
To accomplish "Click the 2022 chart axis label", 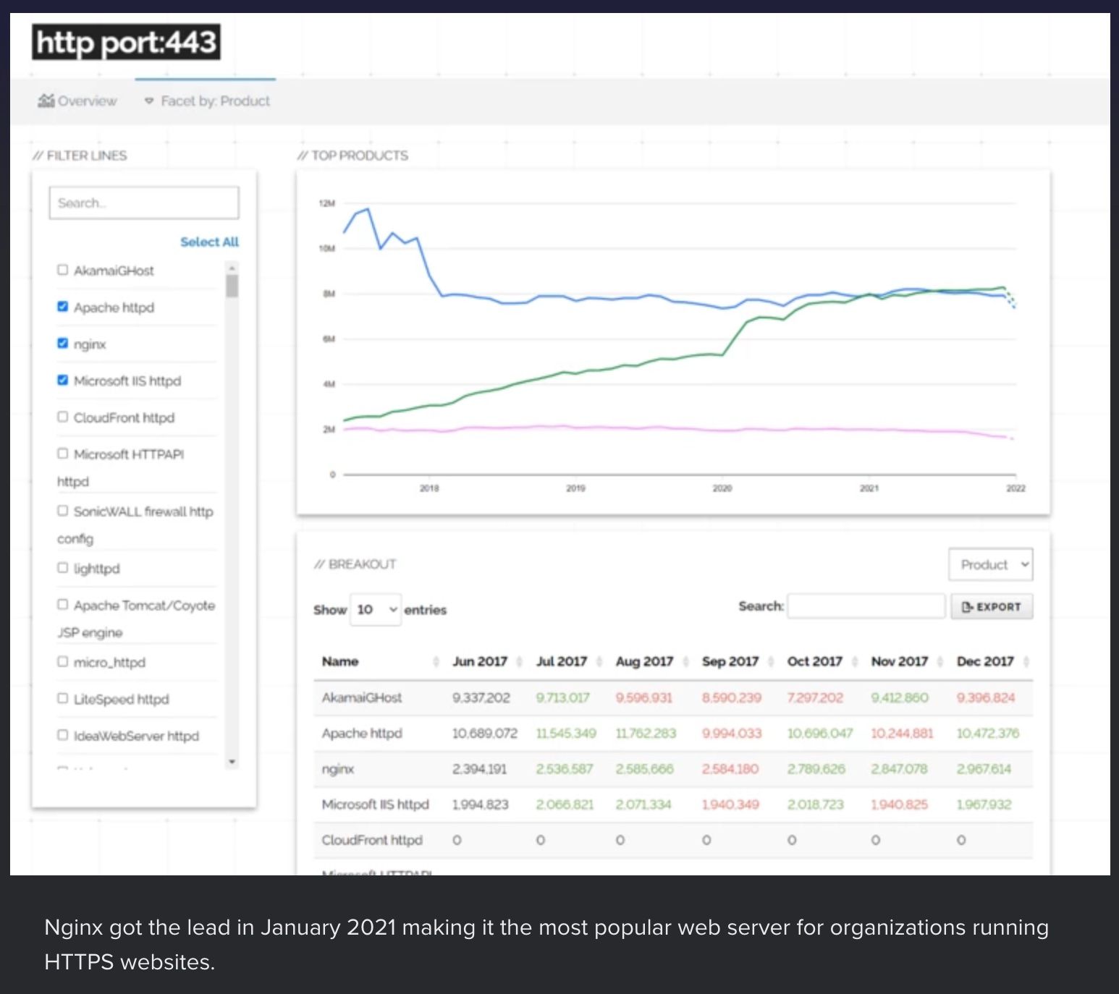I will point(1016,488).
